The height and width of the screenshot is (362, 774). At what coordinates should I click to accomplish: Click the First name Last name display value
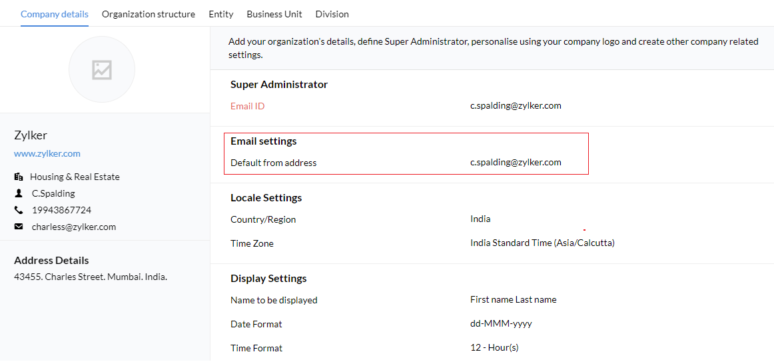513,299
